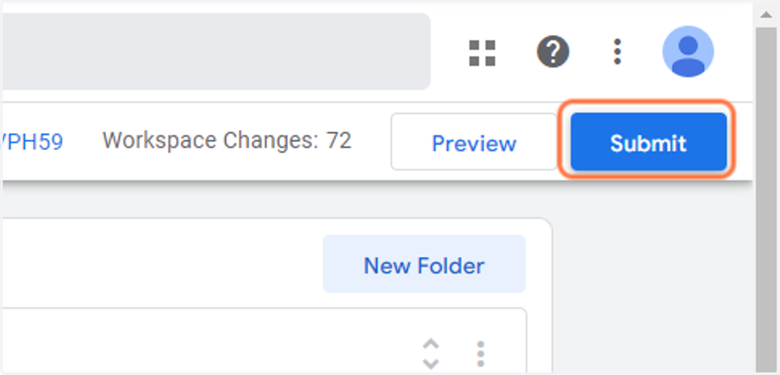Open the Google account avatar menu
780x375 pixels.
pos(688,51)
